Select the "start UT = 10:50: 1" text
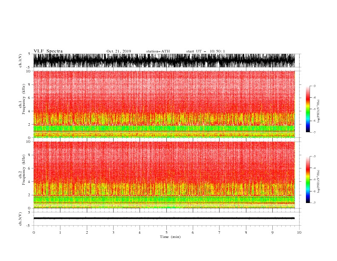The height and width of the screenshot is (261, 337). (x=206, y=51)
